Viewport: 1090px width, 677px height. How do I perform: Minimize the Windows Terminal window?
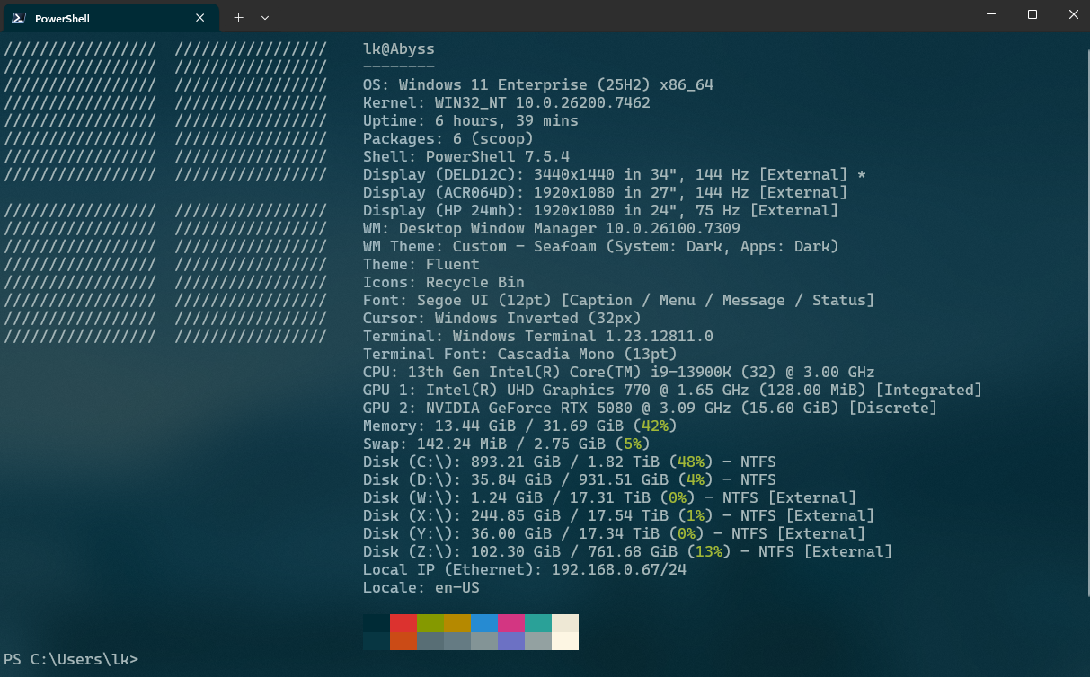991,14
